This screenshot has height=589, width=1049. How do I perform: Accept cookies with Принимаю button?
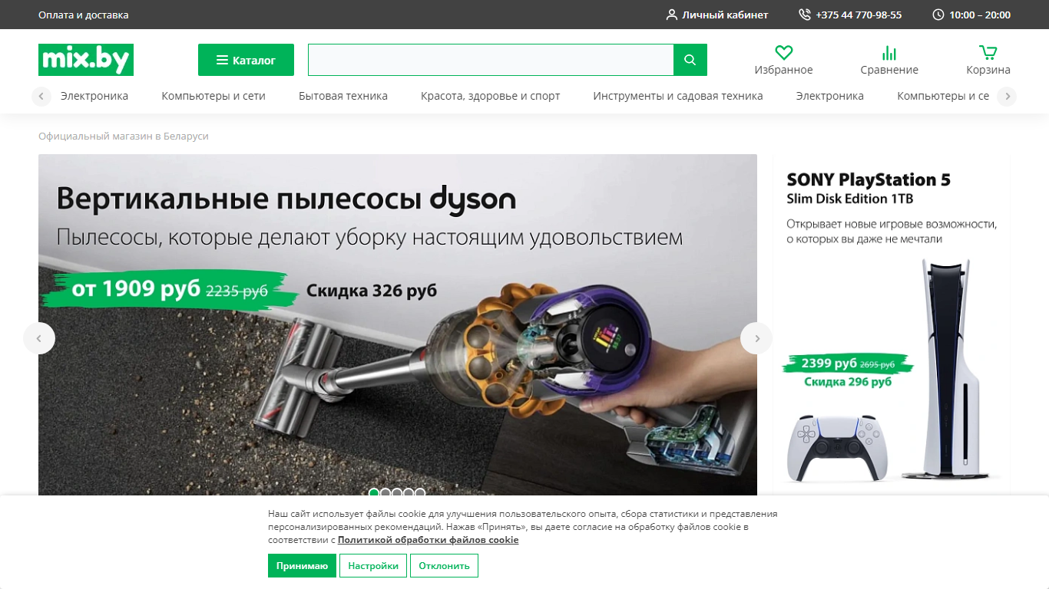tap(302, 566)
